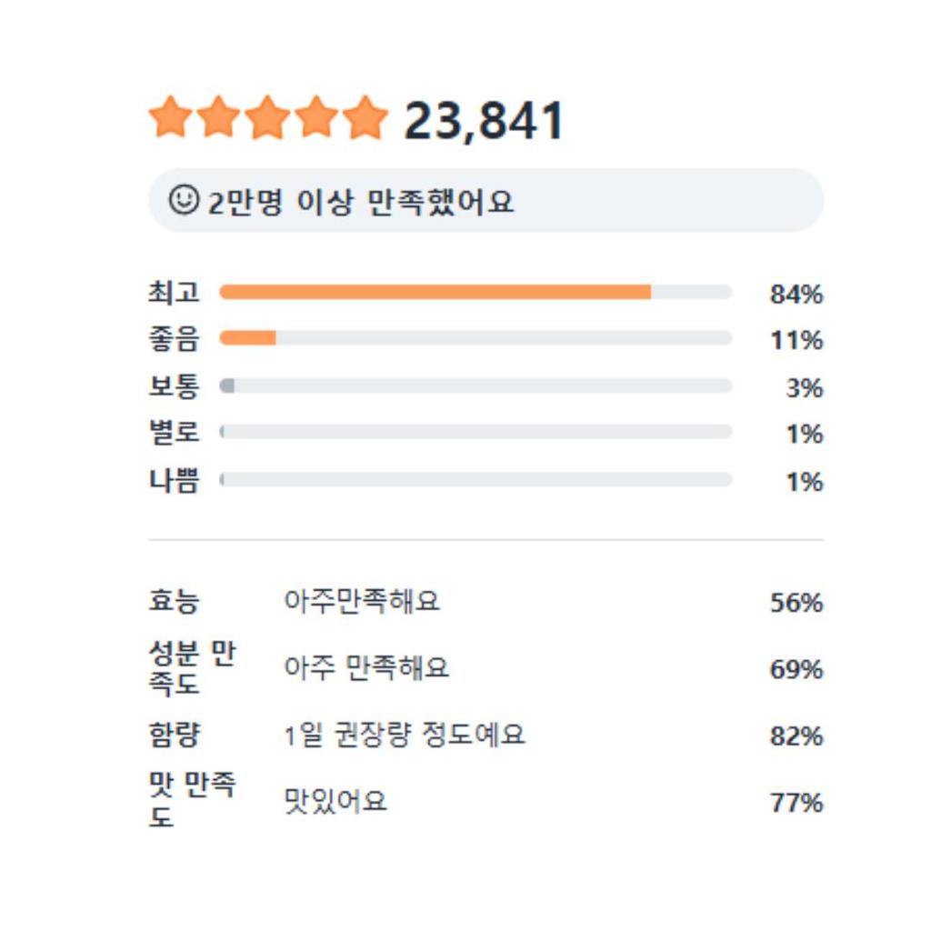Image resolution: width=931 pixels, height=931 pixels.
Task: Click the 나쁨 rating progress bar
Action: click(x=476, y=479)
